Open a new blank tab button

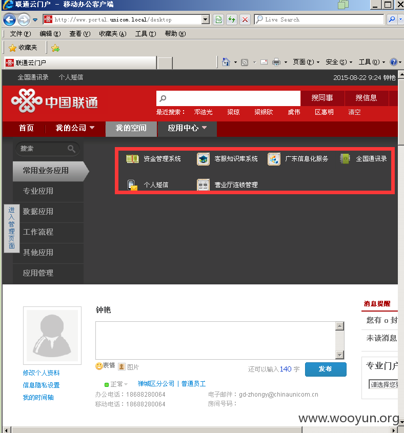165,63
